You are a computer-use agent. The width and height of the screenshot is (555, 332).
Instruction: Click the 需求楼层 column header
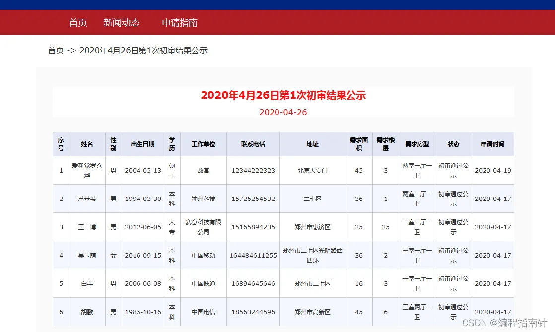point(385,144)
